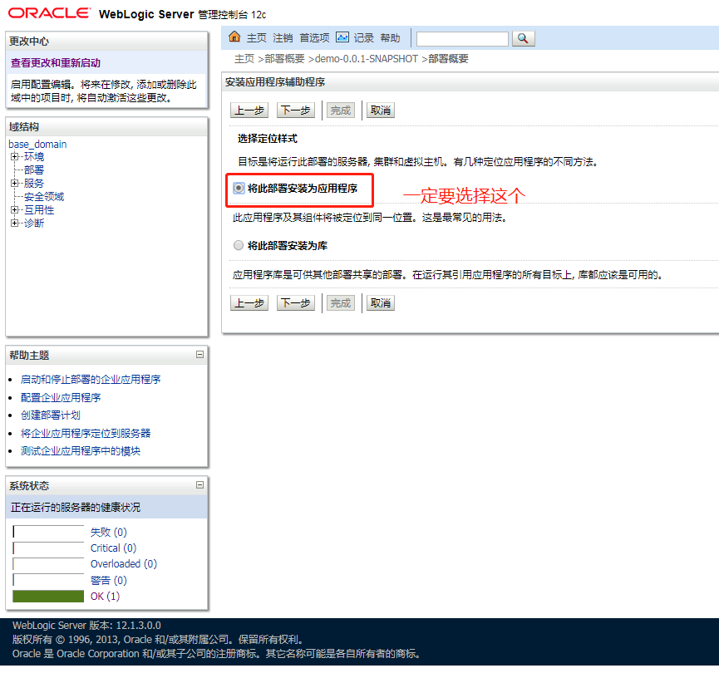The height and width of the screenshot is (673, 719).
Task: Open 环境 in the domain tree
Action: click(34, 157)
